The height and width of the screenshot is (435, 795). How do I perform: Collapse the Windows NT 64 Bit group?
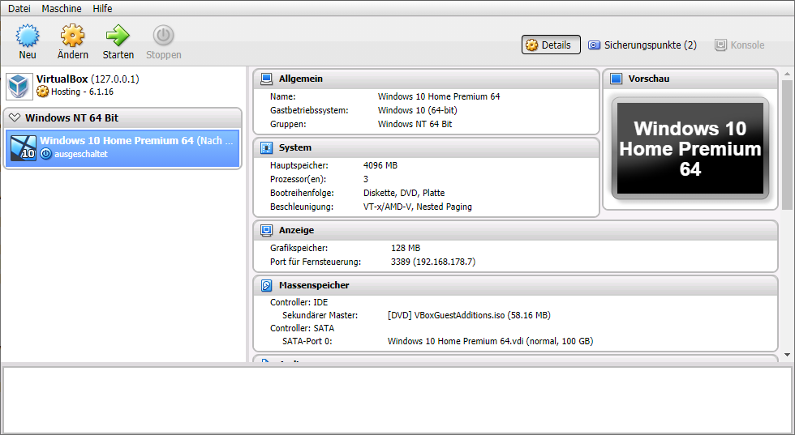(15, 118)
